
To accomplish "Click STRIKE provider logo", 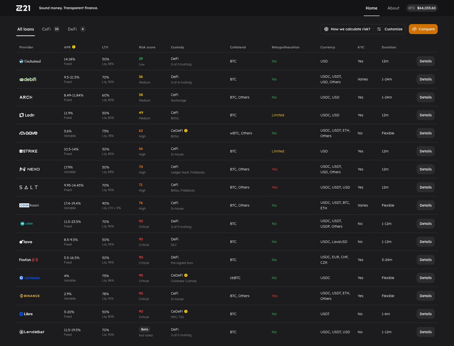I will [28, 151].
